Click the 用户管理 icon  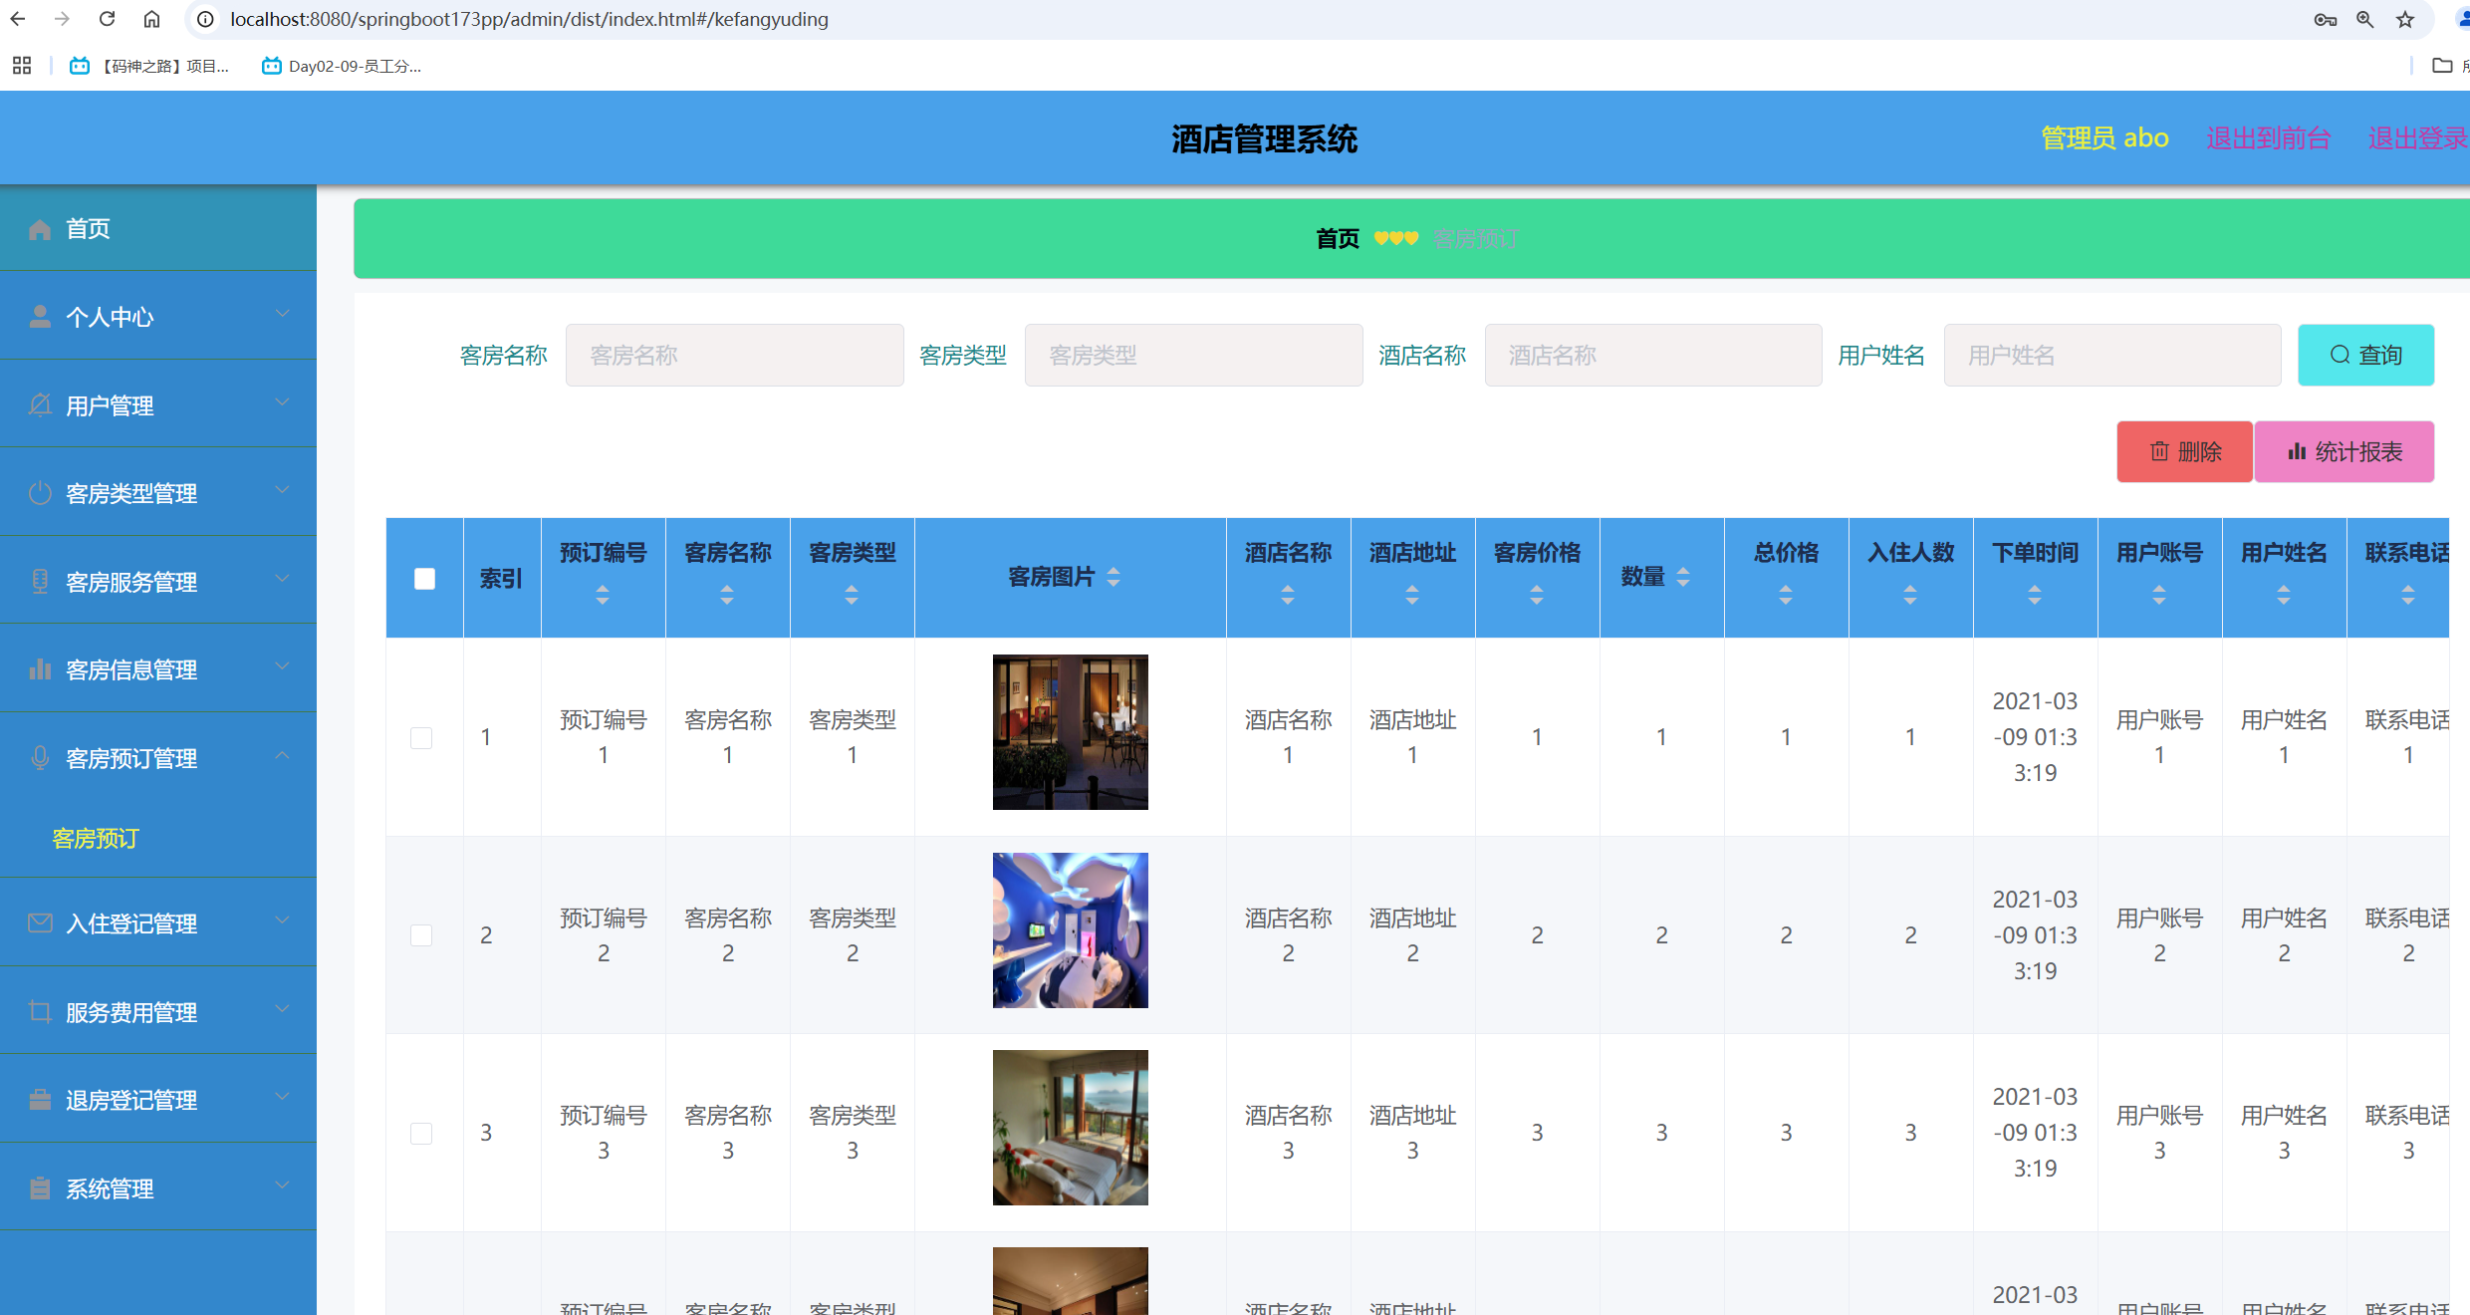click(40, 404)
